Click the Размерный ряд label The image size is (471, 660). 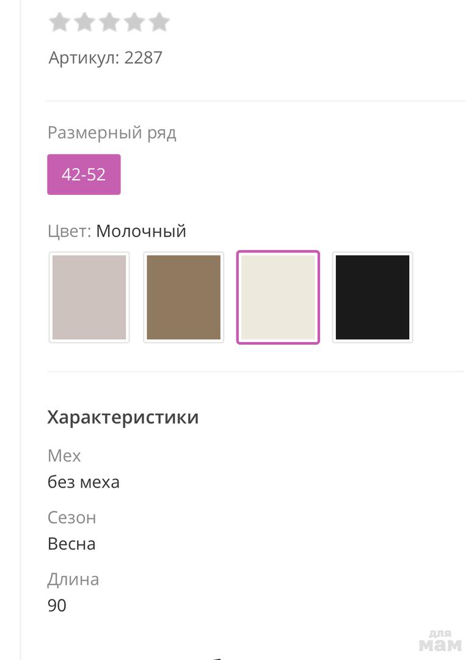112,133
